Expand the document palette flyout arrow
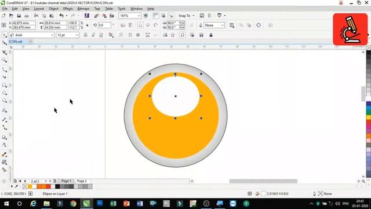Viewport: 371px width, 209px height. pyautogui.click(x=12, y=186)
